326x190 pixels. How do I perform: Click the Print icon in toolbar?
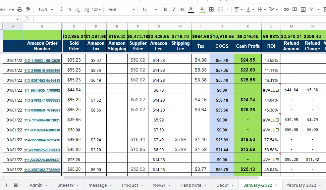pyautogui.click(x=20, y=10)
